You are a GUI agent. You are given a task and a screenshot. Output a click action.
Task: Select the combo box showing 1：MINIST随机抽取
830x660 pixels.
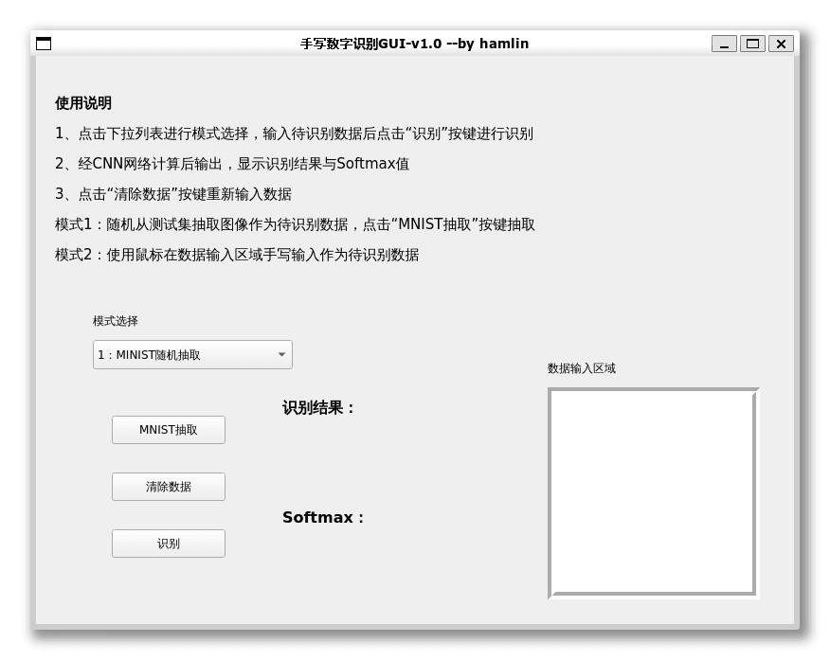pos(192,354)
